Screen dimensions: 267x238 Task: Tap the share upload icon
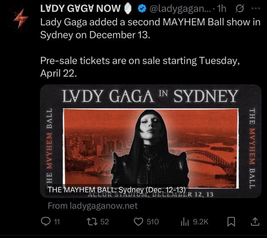pos(255,222)
